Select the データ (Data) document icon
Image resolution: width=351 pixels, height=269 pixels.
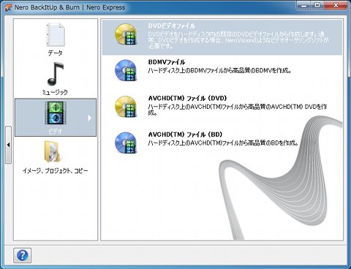pyautogui.click(x=56, y=34)
